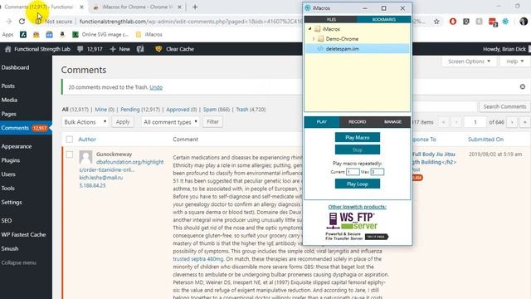
Task: Click the WS_FTP Server advertisement image
Action: coord(357,226)
